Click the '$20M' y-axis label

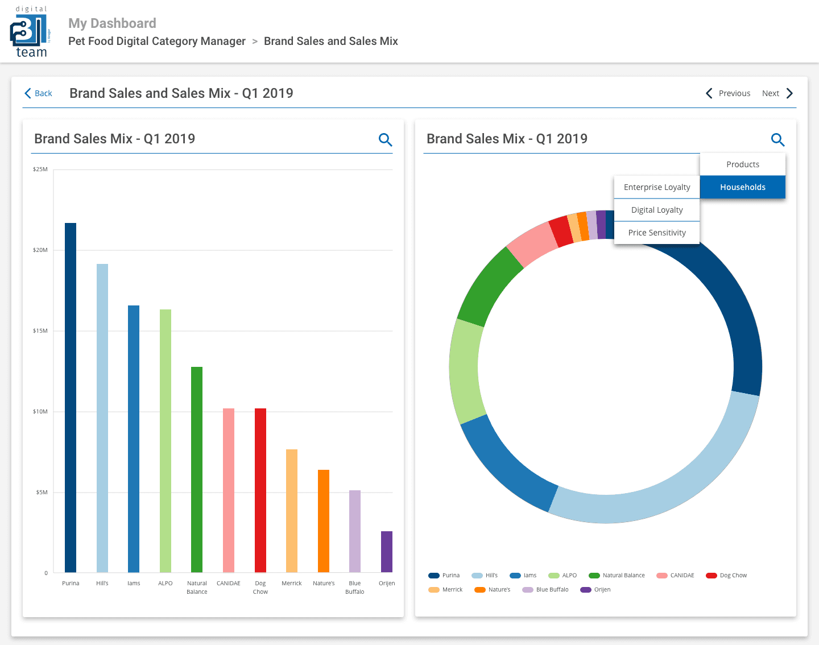(40, 250)
